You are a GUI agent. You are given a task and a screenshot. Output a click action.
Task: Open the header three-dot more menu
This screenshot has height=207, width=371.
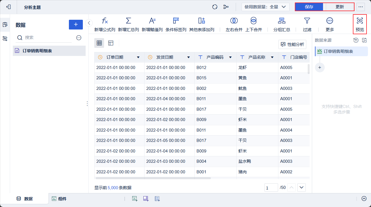pos(361,7)
